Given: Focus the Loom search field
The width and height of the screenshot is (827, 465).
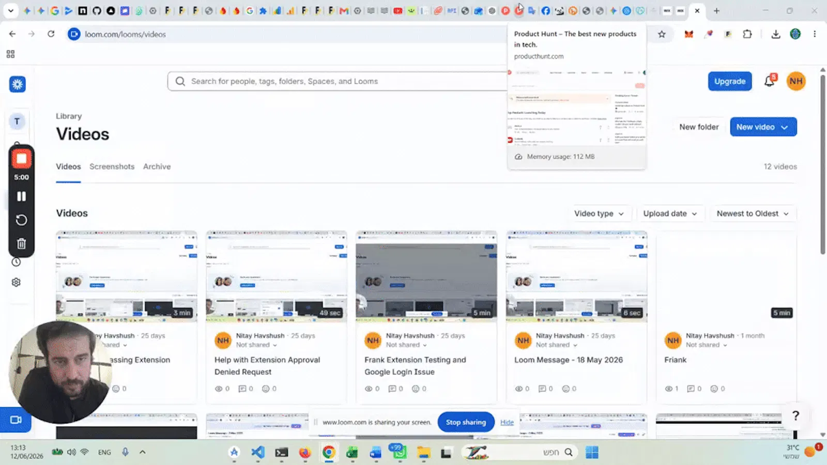Looking at the screenshot, I should (341, 81).
